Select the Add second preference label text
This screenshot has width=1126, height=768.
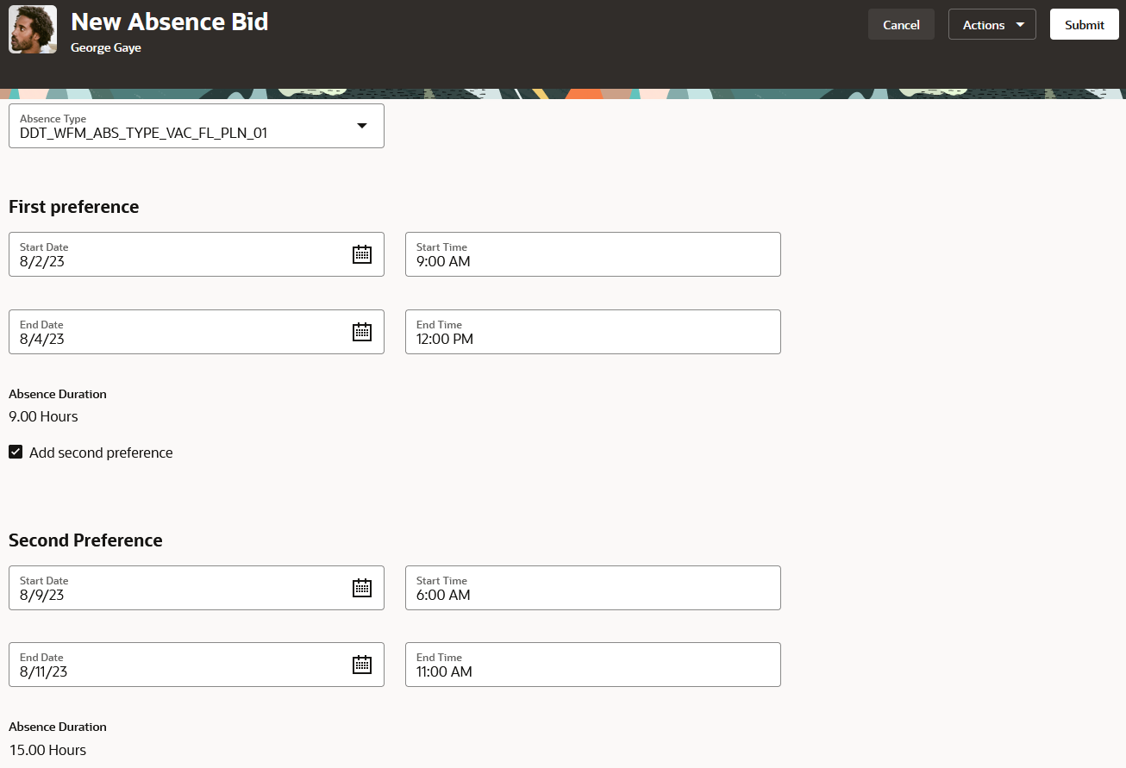click(101, 453)
